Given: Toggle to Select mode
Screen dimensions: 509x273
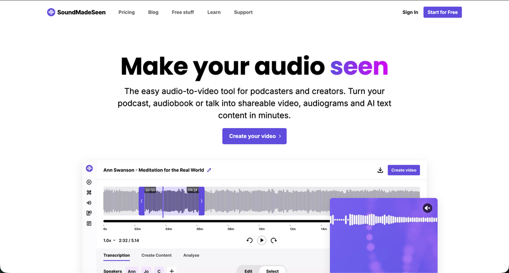Looking at the screenshot, I should coord(273,271).
